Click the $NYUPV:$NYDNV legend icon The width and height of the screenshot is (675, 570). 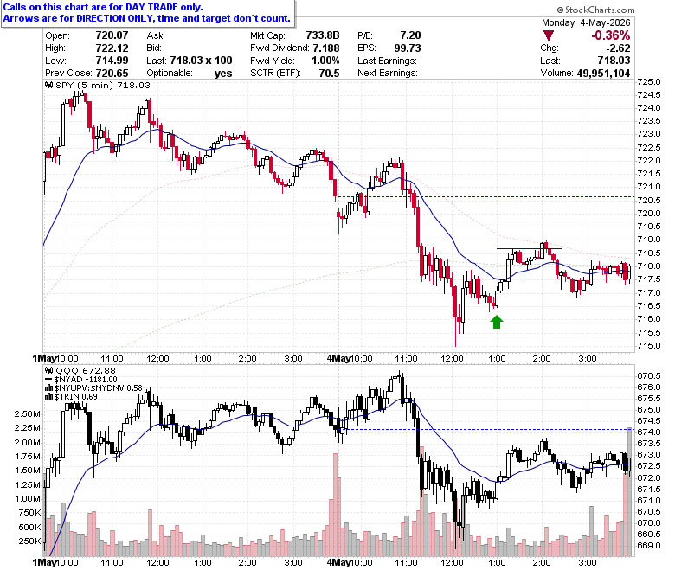point(49,388)
